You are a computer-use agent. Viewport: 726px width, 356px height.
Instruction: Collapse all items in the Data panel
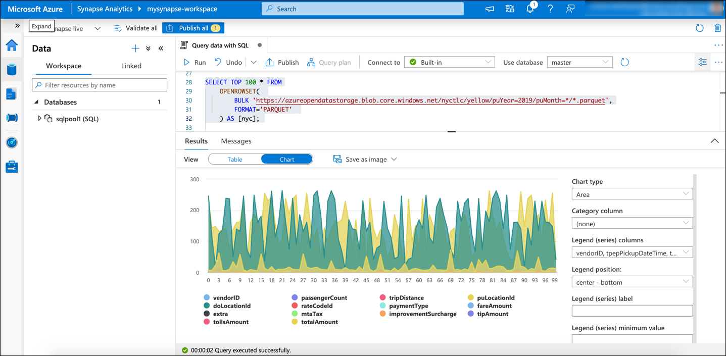tap(148, 48)
